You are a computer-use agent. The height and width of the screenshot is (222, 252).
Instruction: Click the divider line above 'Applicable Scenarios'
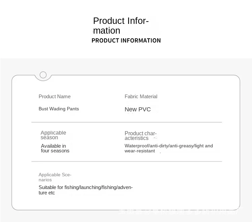(127, 161)
